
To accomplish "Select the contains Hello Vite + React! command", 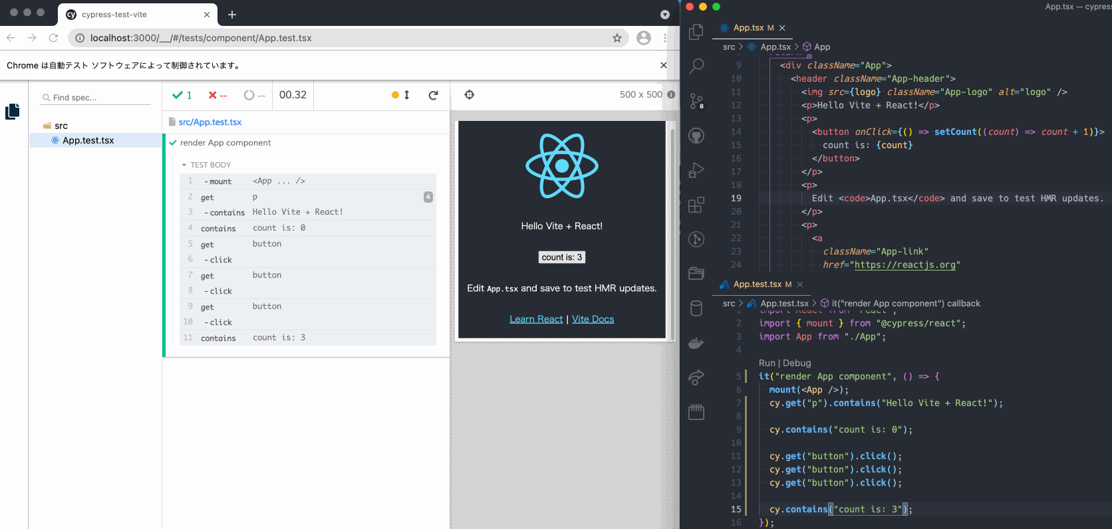I will (308, 212).
